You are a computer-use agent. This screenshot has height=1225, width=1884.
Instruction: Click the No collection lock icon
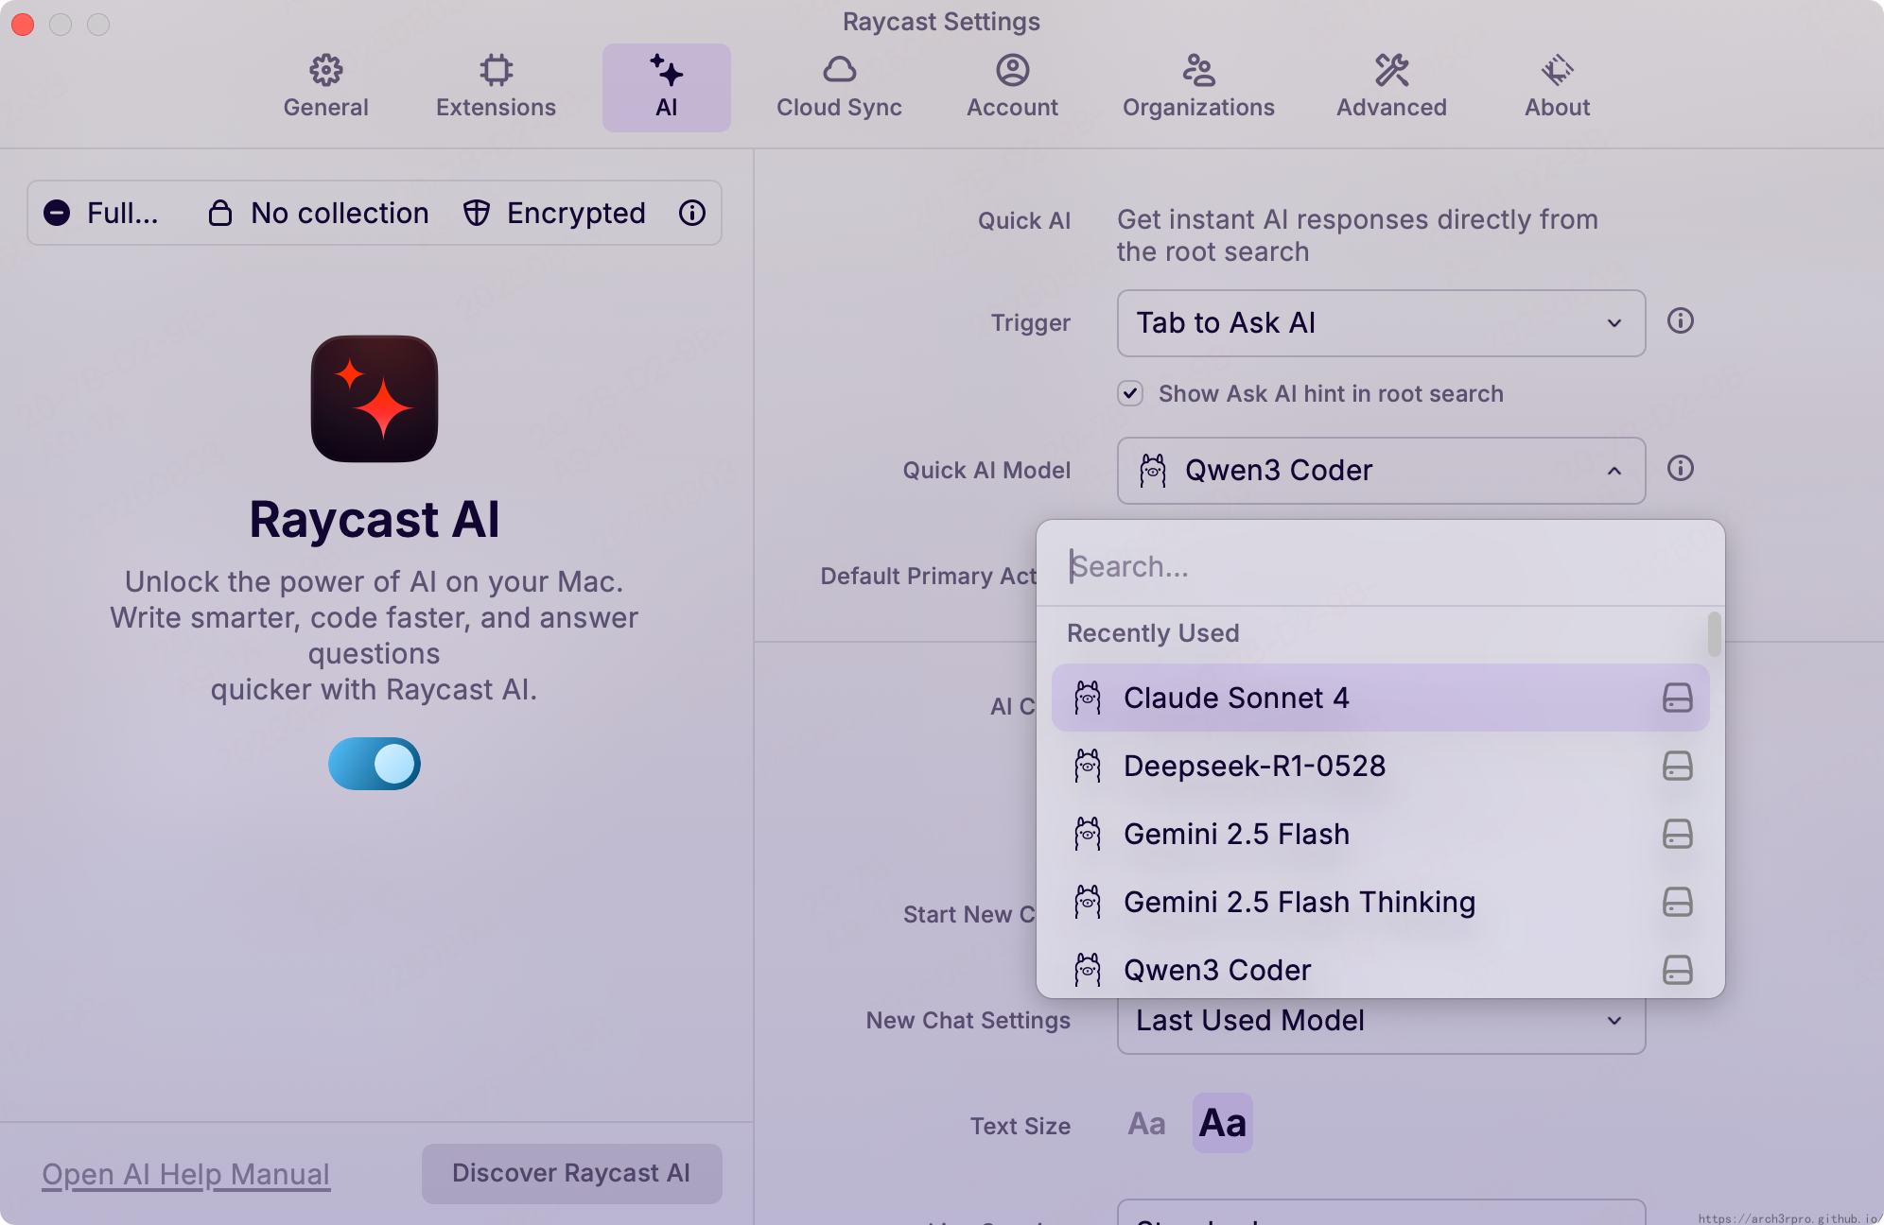pos(219,213)
